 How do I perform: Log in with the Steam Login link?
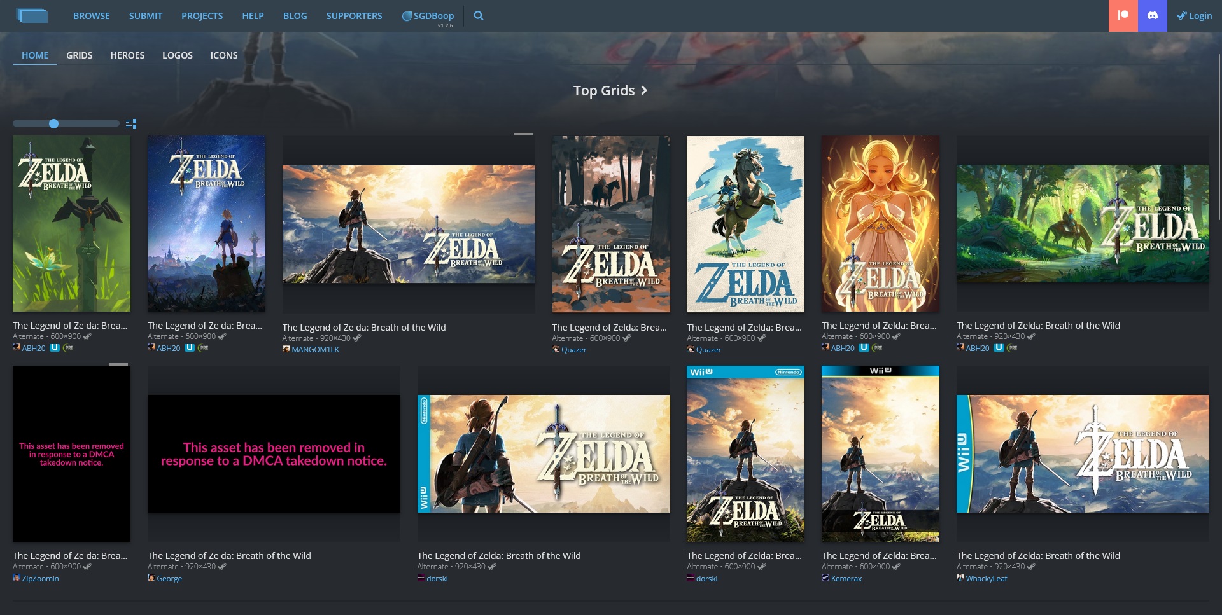coord(1194,16)
